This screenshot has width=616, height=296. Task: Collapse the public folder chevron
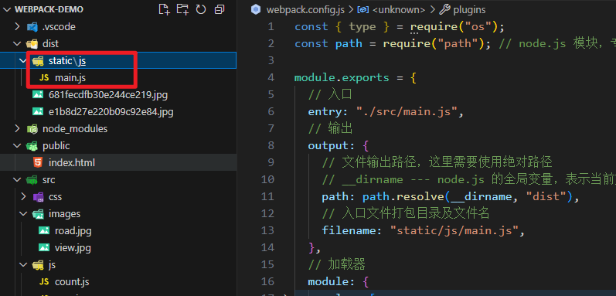point(17,145)
